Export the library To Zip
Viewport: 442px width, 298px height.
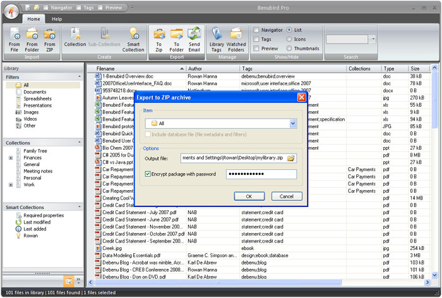click(159, 40)
